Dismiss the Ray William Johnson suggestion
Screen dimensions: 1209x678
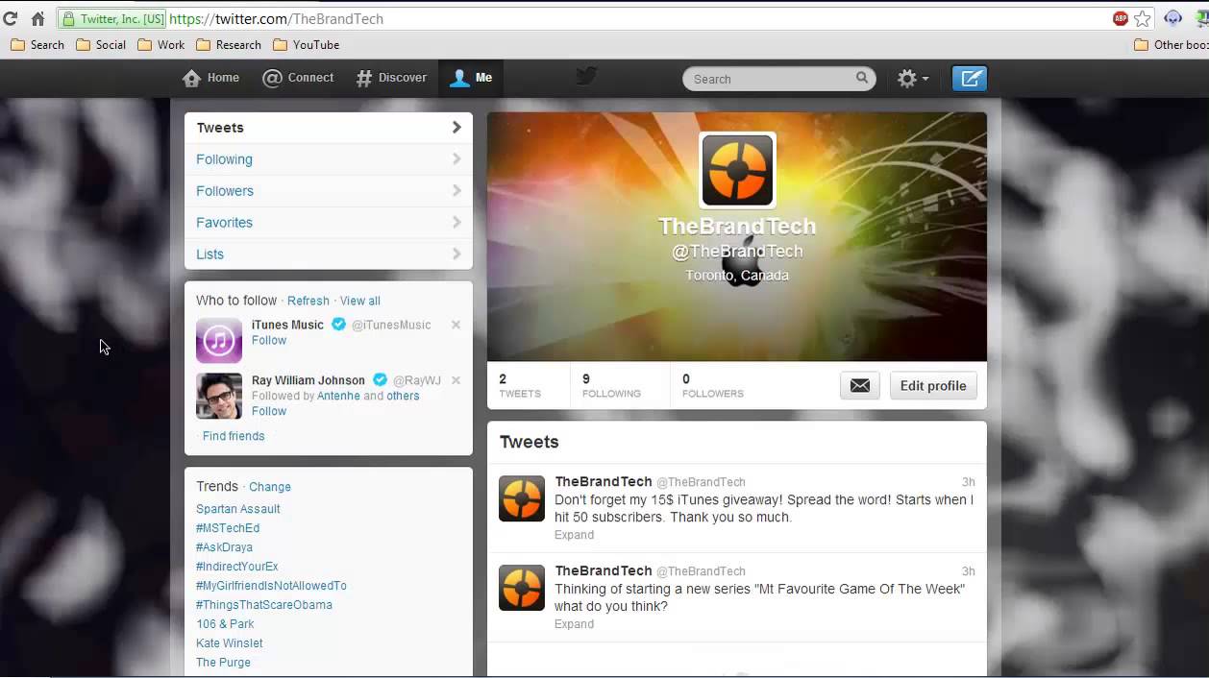pos(456,380)
